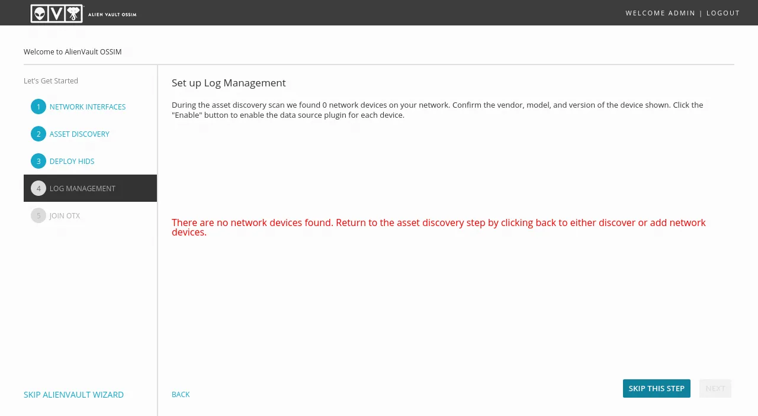Click the Skip This Step button
This screenshot has width=758, height=416.
coord(657,388)
